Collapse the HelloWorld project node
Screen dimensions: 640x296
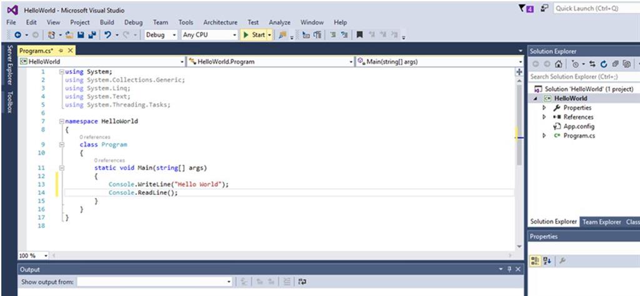(535, 99)
